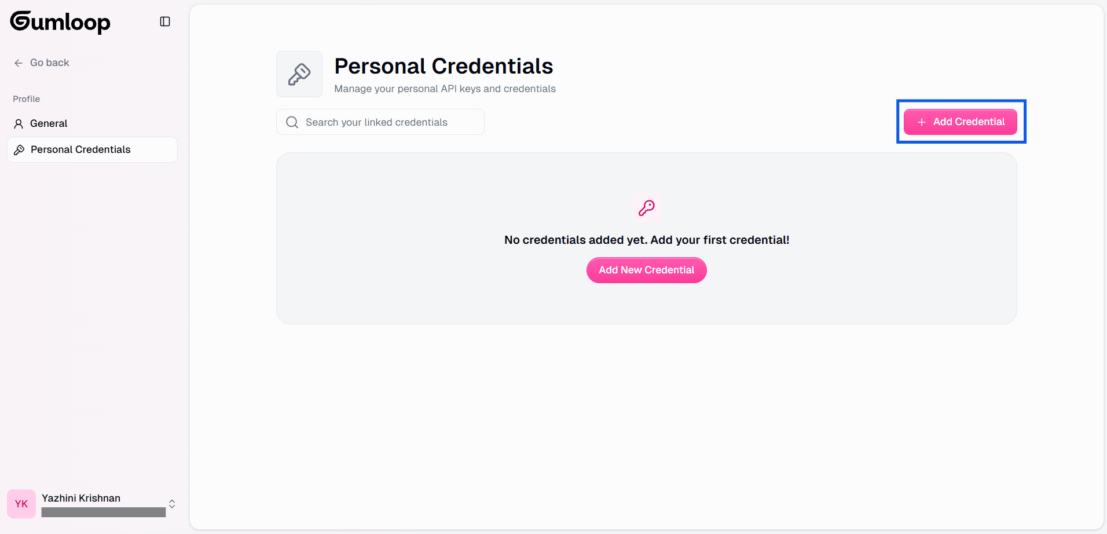This screenshot has height=534, width=1107.
Task: Click the Go back link text
Action: [50, 63]
